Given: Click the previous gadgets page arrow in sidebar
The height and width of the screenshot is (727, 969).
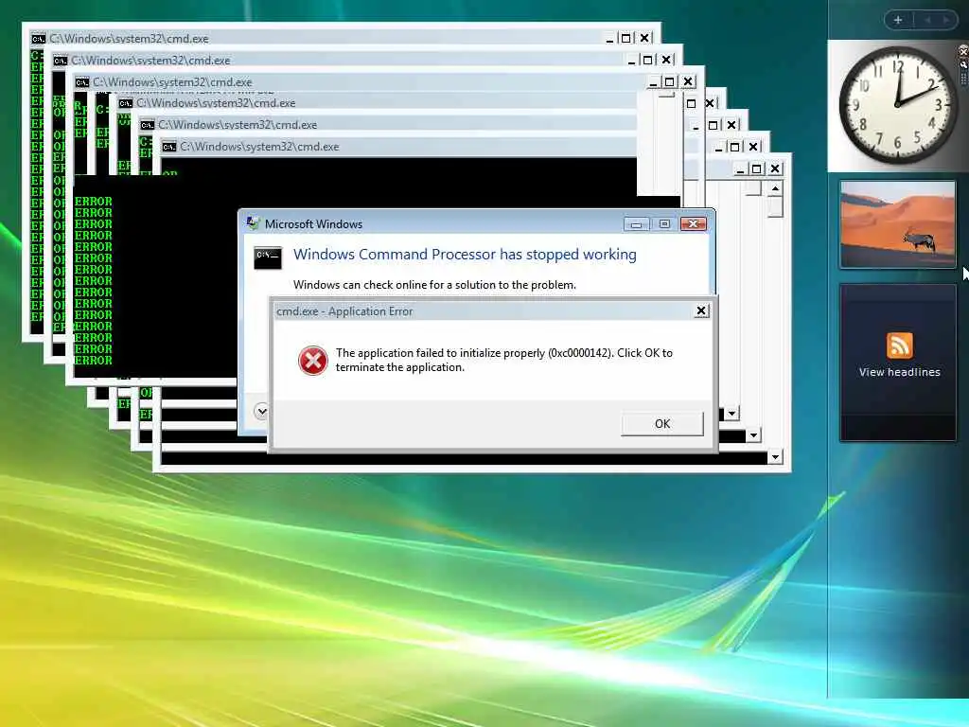Looking at the screenshot, I should (x=927, y=20).
